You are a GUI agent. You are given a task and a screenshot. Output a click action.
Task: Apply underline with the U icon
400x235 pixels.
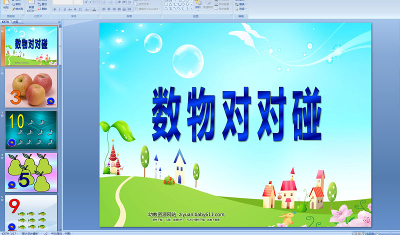(x=64, y=9)
